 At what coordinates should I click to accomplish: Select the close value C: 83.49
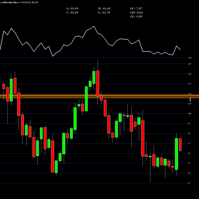pos(72,13)
